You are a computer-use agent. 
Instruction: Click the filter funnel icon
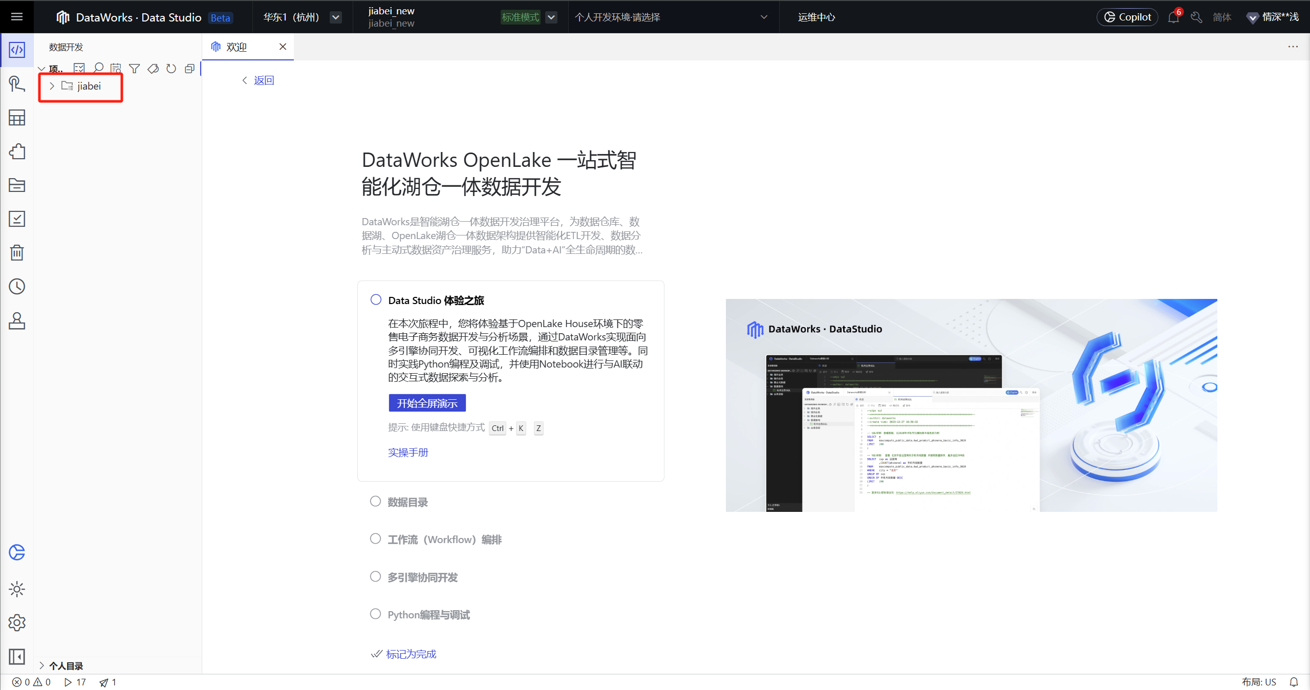tap(135, 69)
